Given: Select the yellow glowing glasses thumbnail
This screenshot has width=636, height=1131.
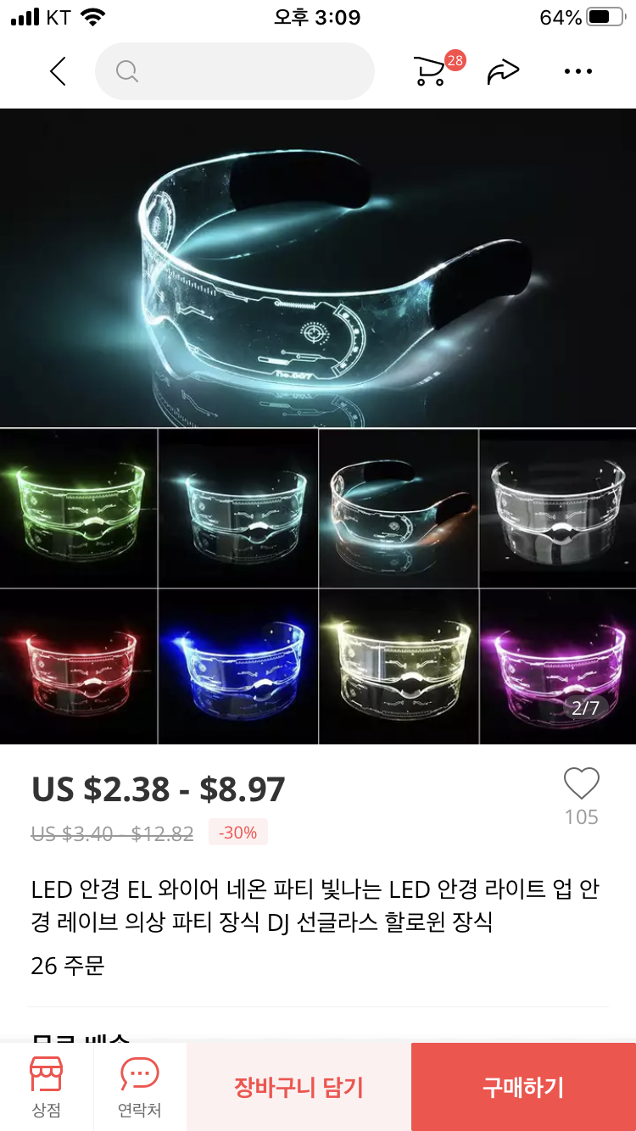Looking at the screenshot, I should pyautogui.click(x=399, y=666).
